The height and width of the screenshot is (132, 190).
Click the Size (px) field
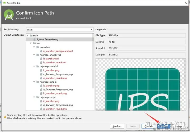coord(147,55)
